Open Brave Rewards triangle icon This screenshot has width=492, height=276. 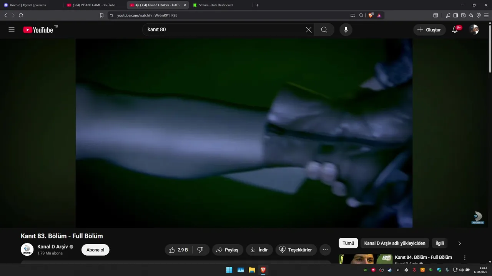(x=379, y=15)
